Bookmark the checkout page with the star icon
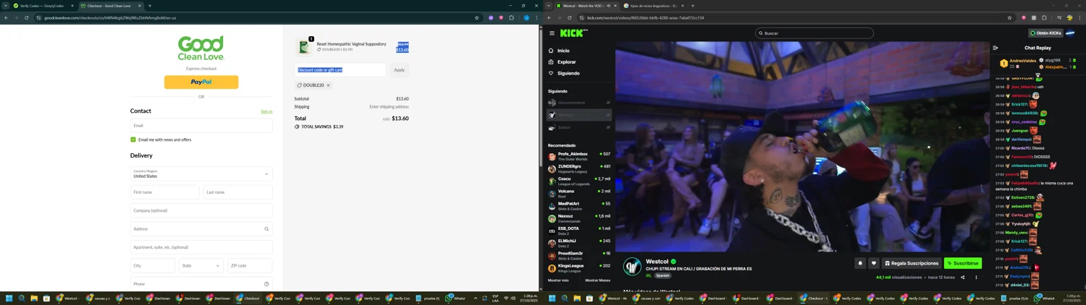Image resolution: width=1086 pixels, height=305 pixels. [476, 17]
